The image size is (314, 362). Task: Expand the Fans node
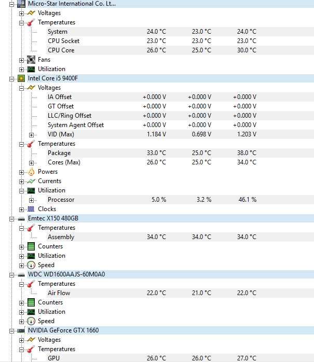[x=21, y=60]
